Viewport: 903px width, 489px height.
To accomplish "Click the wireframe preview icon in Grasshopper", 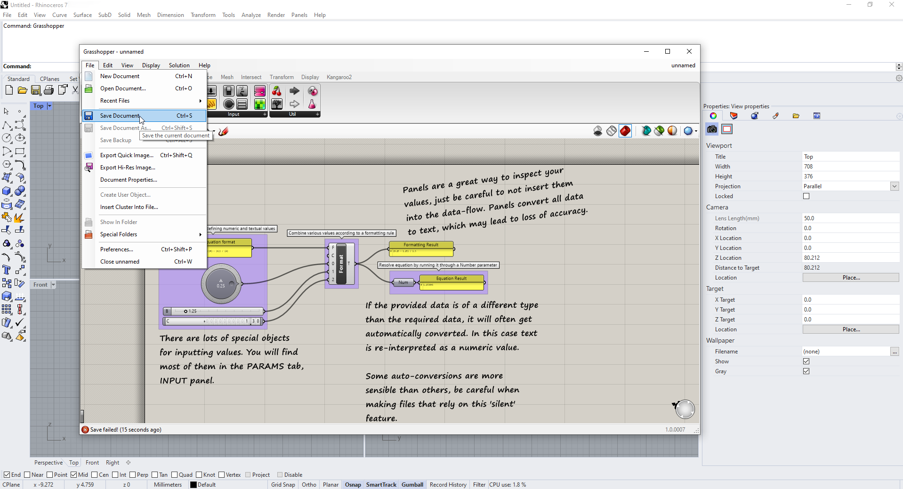I will (611, 131).
